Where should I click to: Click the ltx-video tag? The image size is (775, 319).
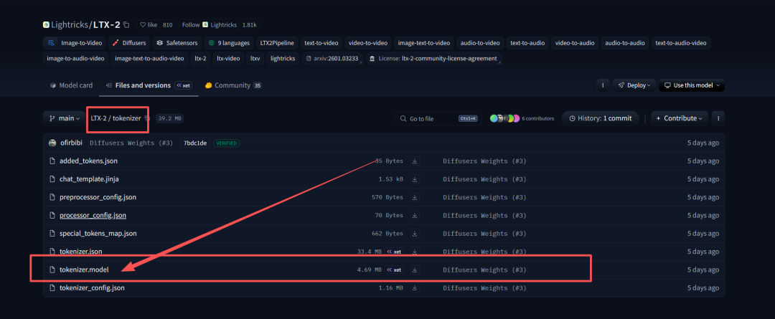click(x=228, y=58)
